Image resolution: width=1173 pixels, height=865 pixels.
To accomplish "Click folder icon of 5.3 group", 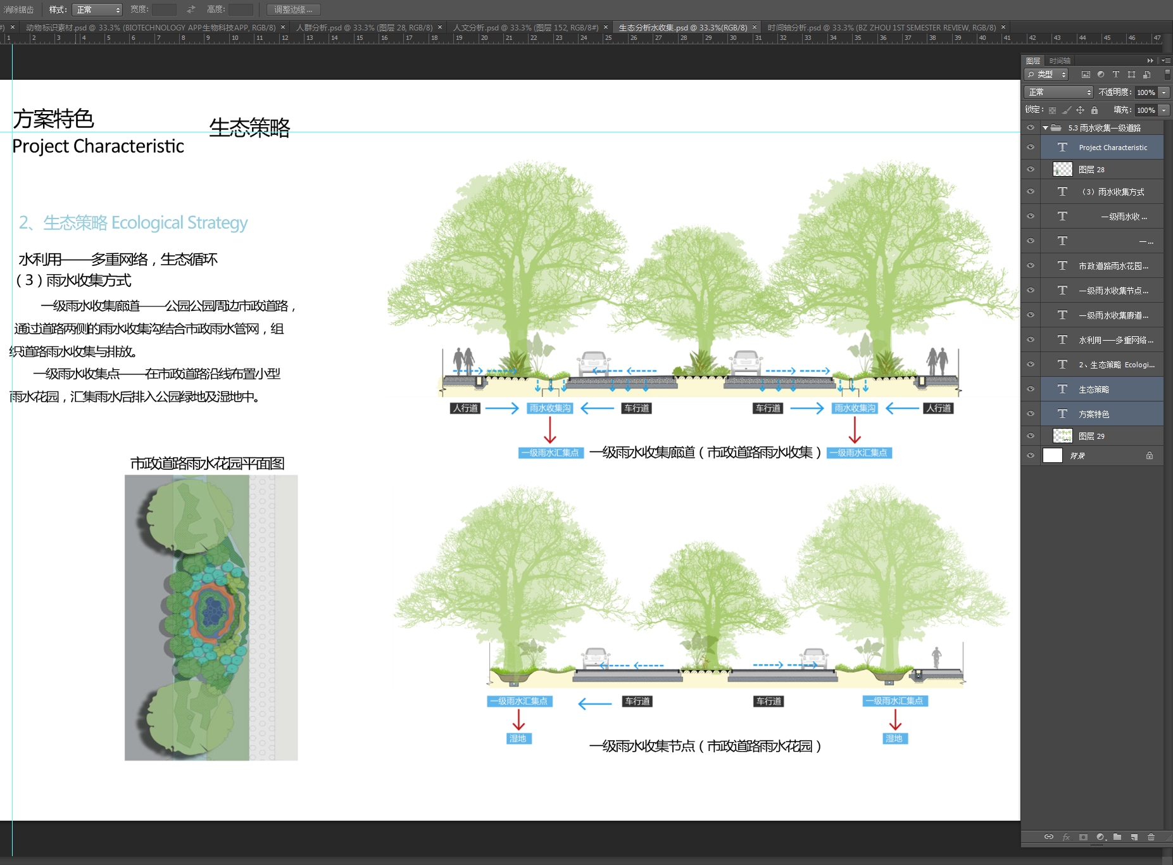I will point(1057,128).
